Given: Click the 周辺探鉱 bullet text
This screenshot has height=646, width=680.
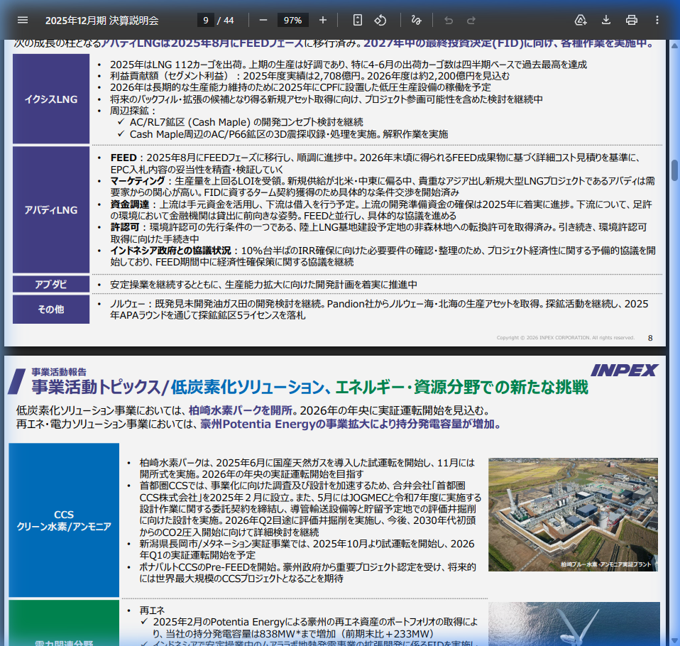Looking at the screenshot, I should [x=133, y=111].
